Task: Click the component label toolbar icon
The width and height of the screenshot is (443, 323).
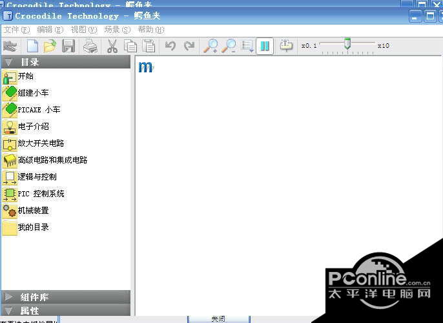Action: coord(286,45)
